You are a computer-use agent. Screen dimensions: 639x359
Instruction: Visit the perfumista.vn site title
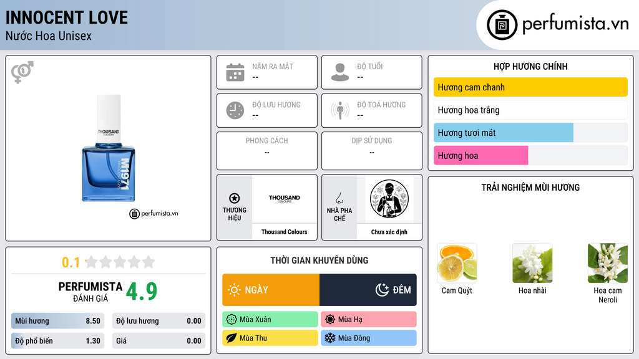tap(575, 24)
